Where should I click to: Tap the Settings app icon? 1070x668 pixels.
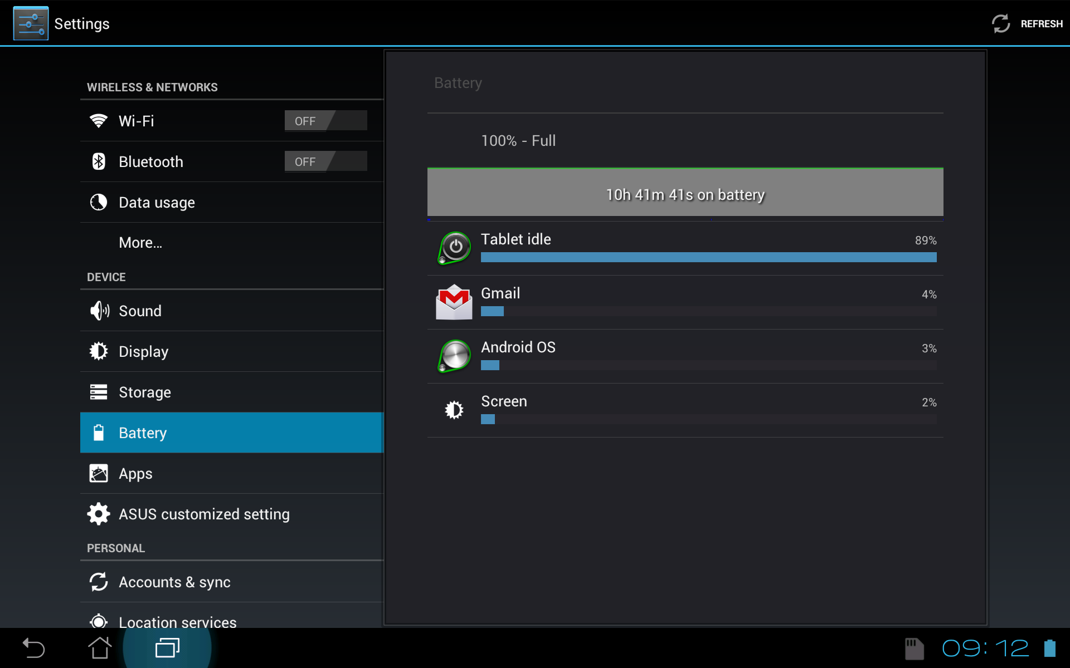tap(31, 23)
